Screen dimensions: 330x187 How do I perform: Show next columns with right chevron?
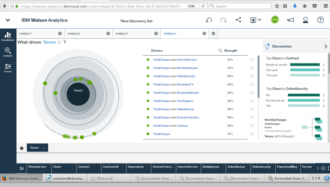coord(318,168)
